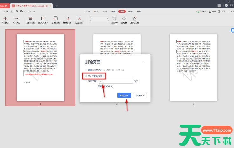Click the print icon in quick toolbar
This screenshot has width=234, height=148.
click(x=21, y=11)
